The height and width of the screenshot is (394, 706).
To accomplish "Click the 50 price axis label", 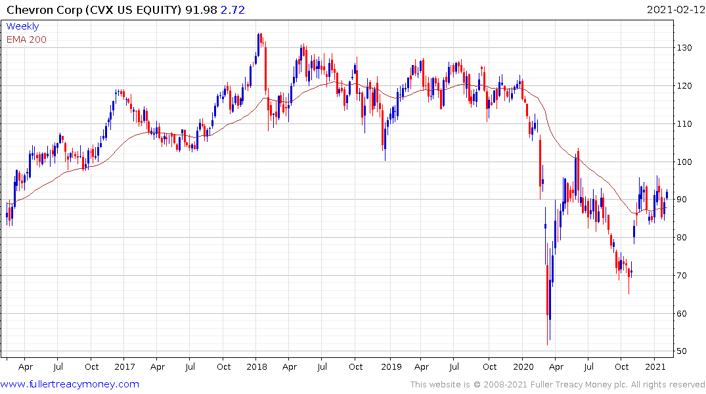I will (x=682, y=351).
